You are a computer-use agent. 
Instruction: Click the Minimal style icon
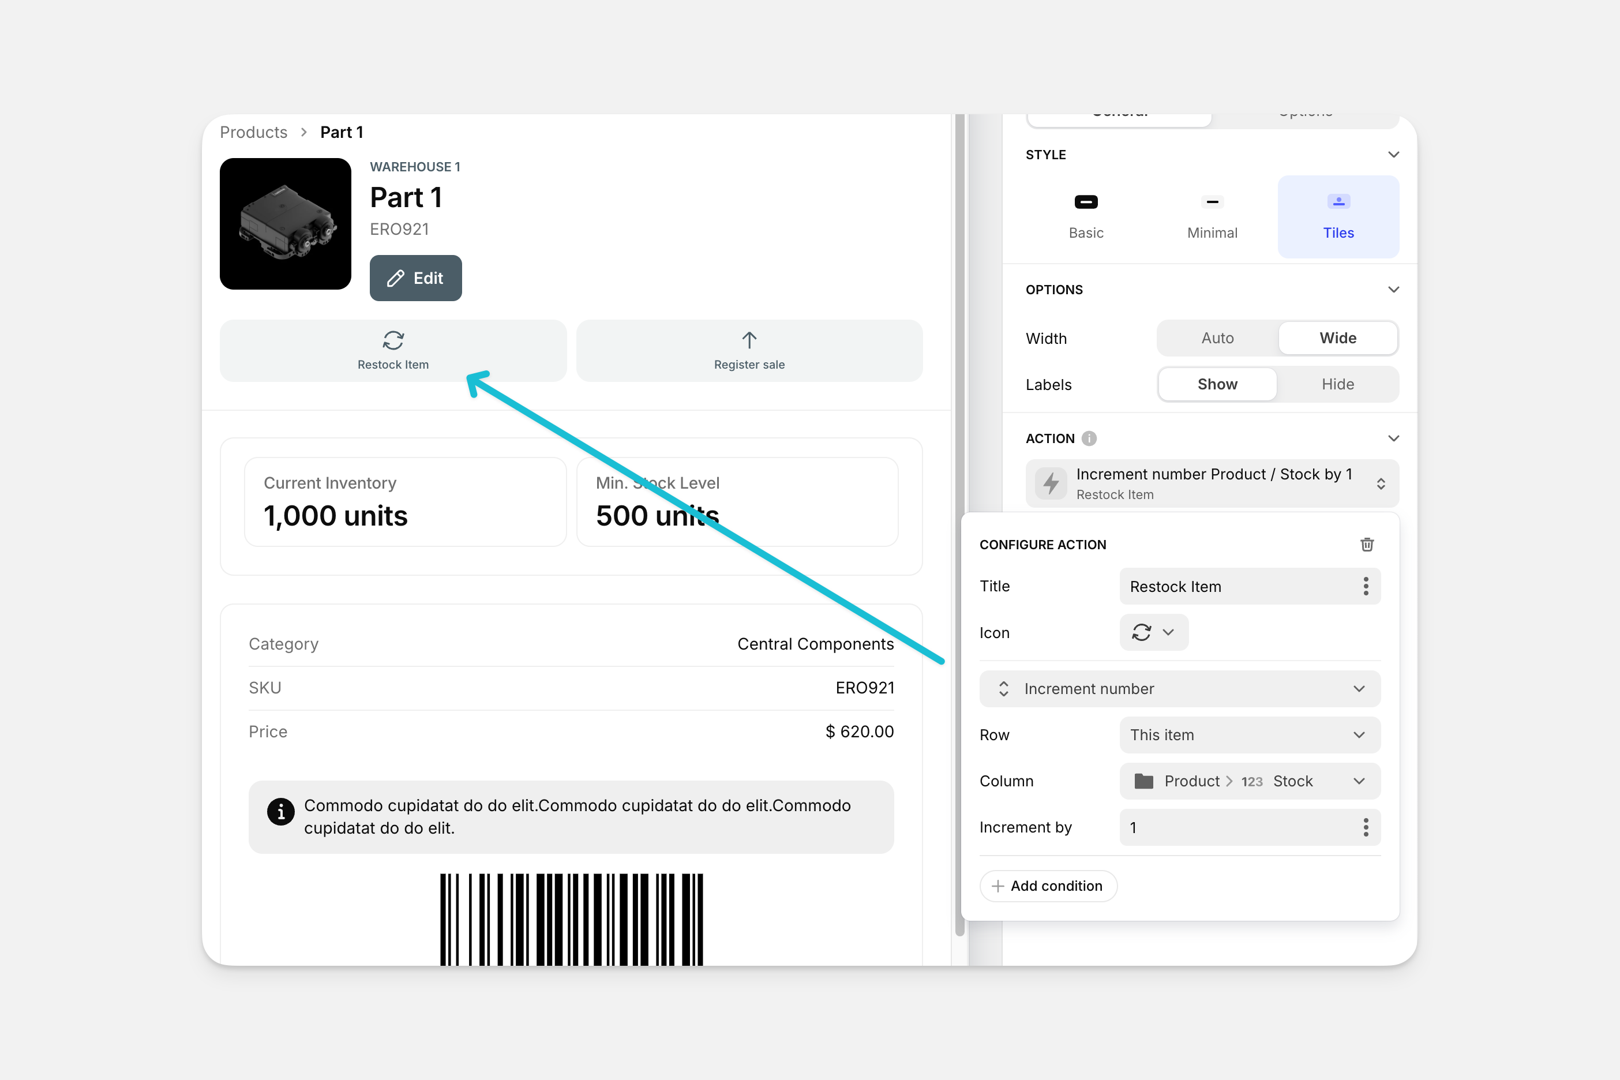(1212, 202)
